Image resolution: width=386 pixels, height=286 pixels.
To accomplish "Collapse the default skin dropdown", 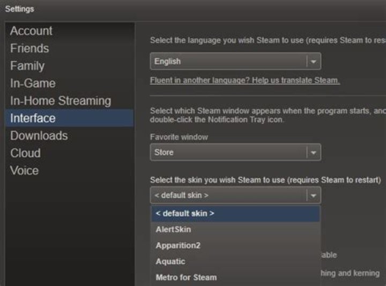I will point(235,195).
